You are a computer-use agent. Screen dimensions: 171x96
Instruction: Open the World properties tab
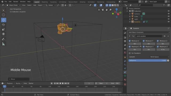point(125,53)
